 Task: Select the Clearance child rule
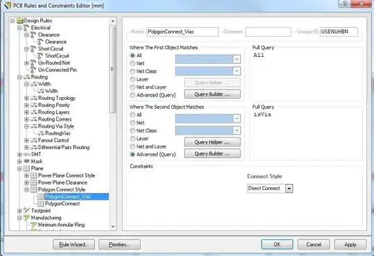click(x=56, y=42)
